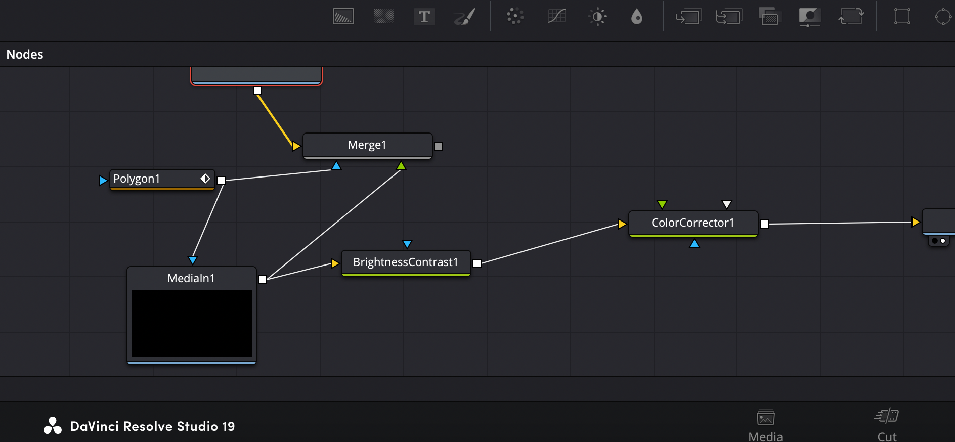Click the MediaIn1 node thumbnail
This screenshot has width=955, height=442.
click(x=191, y=323)
